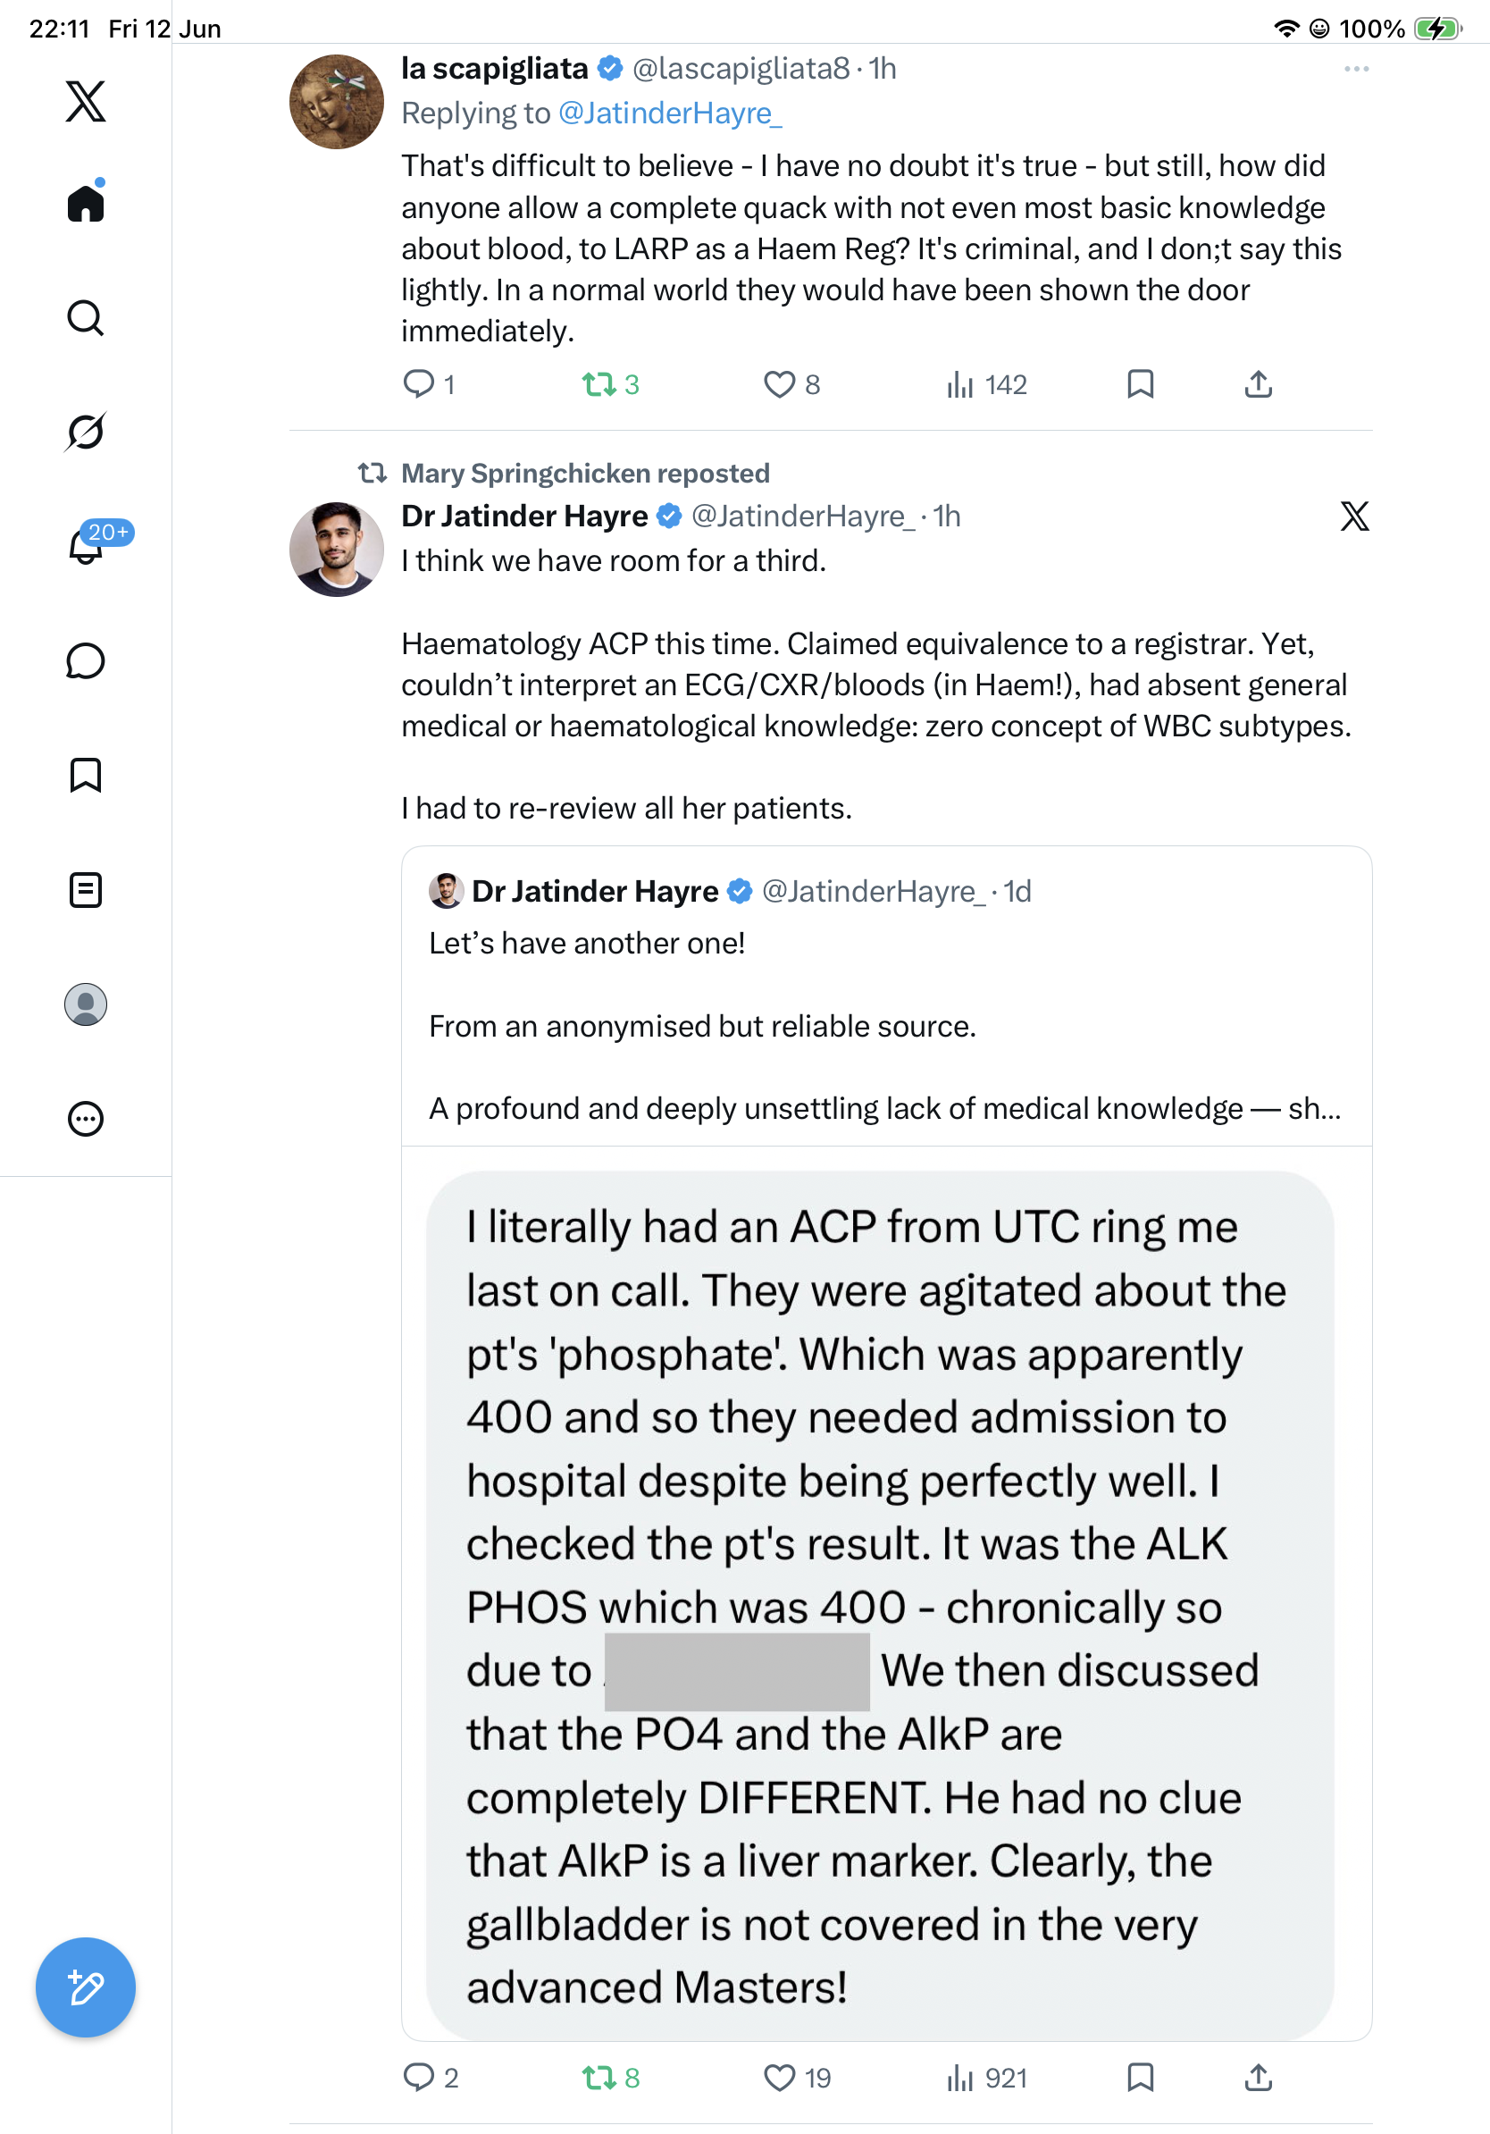Go to Home feed in sidebar

(x=86, y=202)
